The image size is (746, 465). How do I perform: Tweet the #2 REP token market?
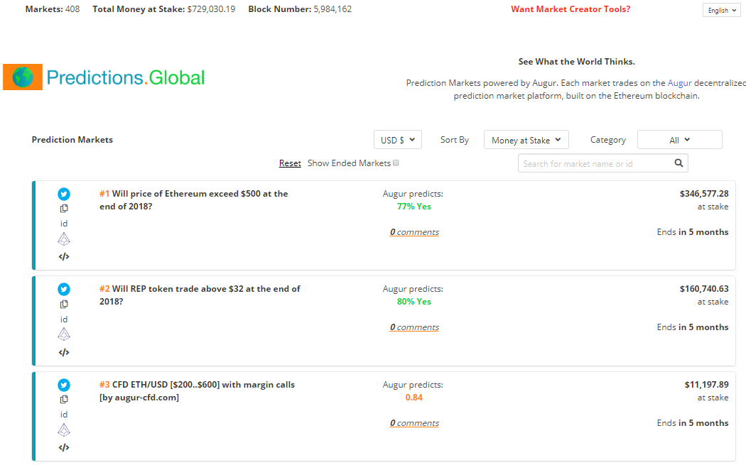pos(64,289)
